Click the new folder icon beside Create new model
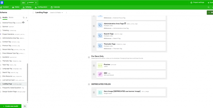The height and width of the screenshot is (108, 213). tap(25, 106)
